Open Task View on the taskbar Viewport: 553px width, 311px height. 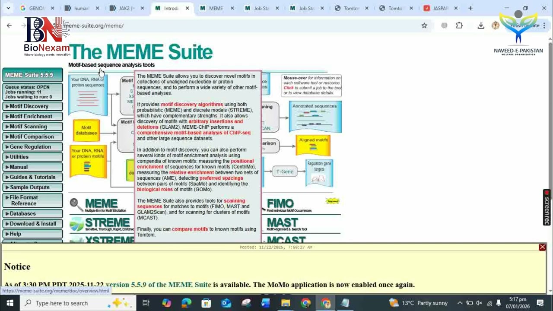pos(146,303)
